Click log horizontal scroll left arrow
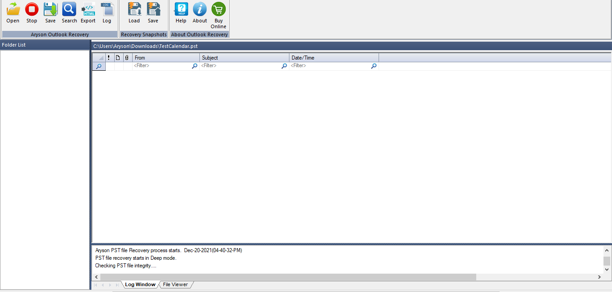This screenshot has height=292, width=612. pyautogui.click(x=96, y=277)
